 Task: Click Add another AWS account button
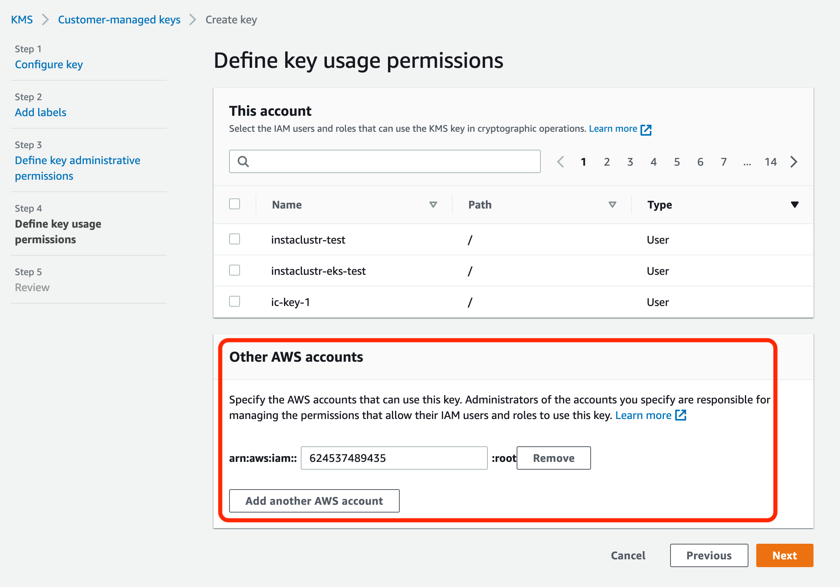(314, 501)
